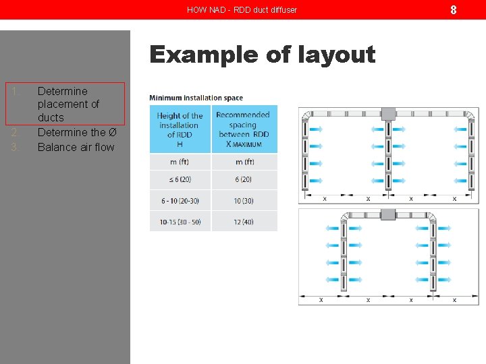Click the upper duct layout diagram
Image resolution: width=486 pixels, height=364 pixels.
click(x=388, y=156)
